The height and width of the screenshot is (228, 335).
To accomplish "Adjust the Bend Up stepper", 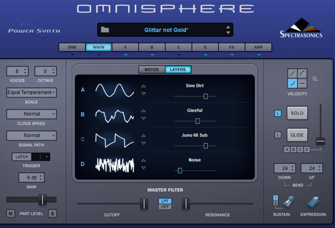I will point(319,168).
